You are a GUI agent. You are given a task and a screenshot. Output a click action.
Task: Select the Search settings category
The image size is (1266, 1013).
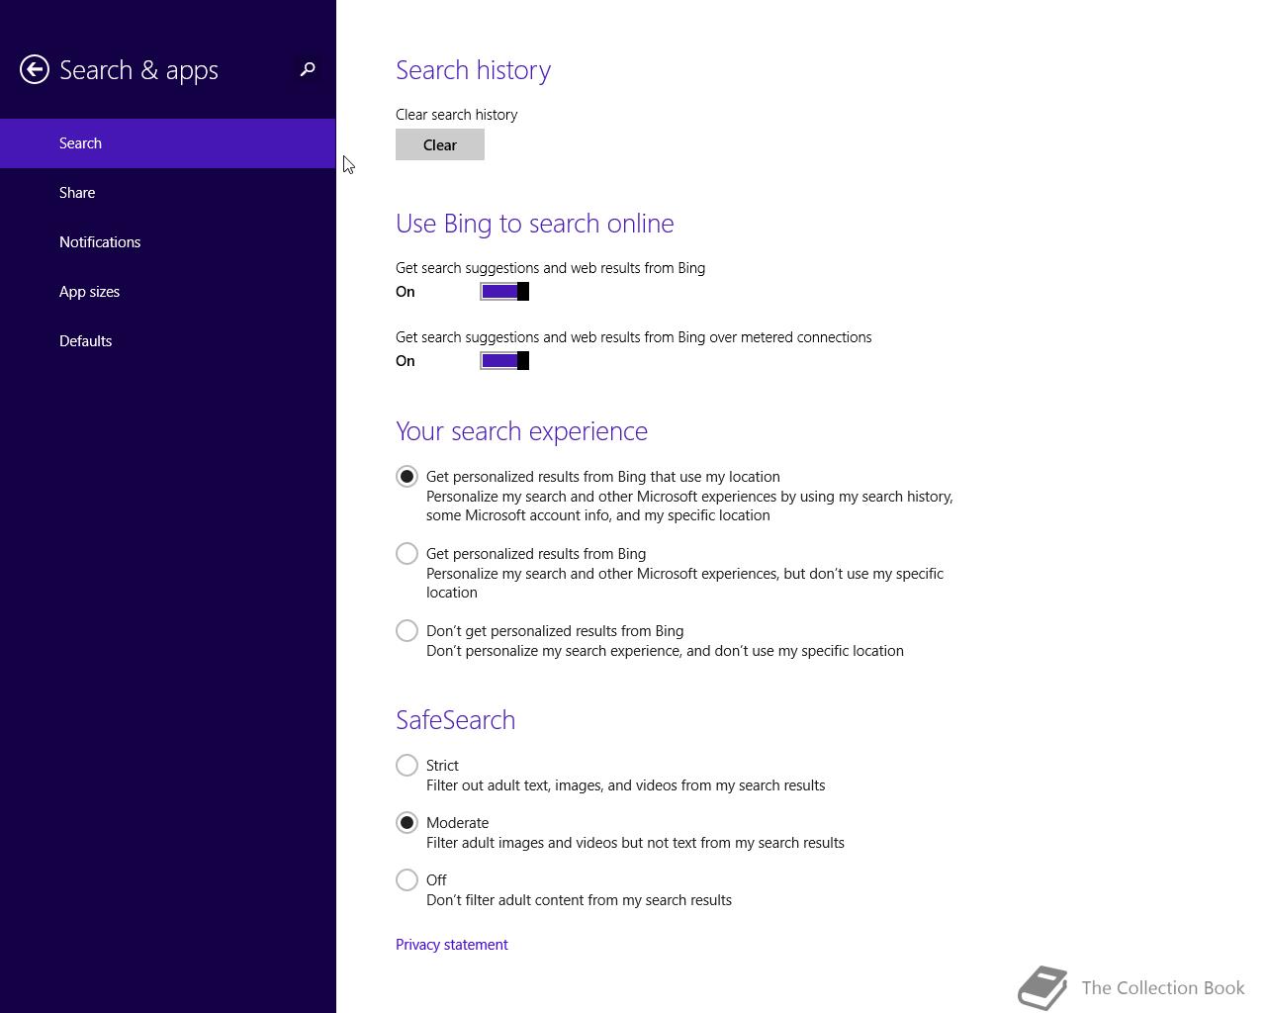(x=167, y=143)
